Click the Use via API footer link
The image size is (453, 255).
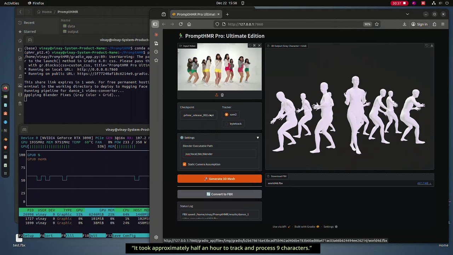[282, 227]
